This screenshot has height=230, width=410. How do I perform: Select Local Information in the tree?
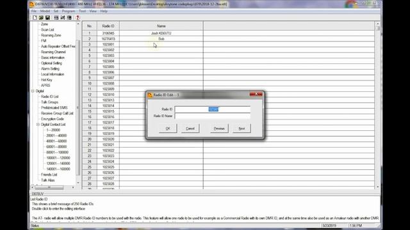coord(53,74)
